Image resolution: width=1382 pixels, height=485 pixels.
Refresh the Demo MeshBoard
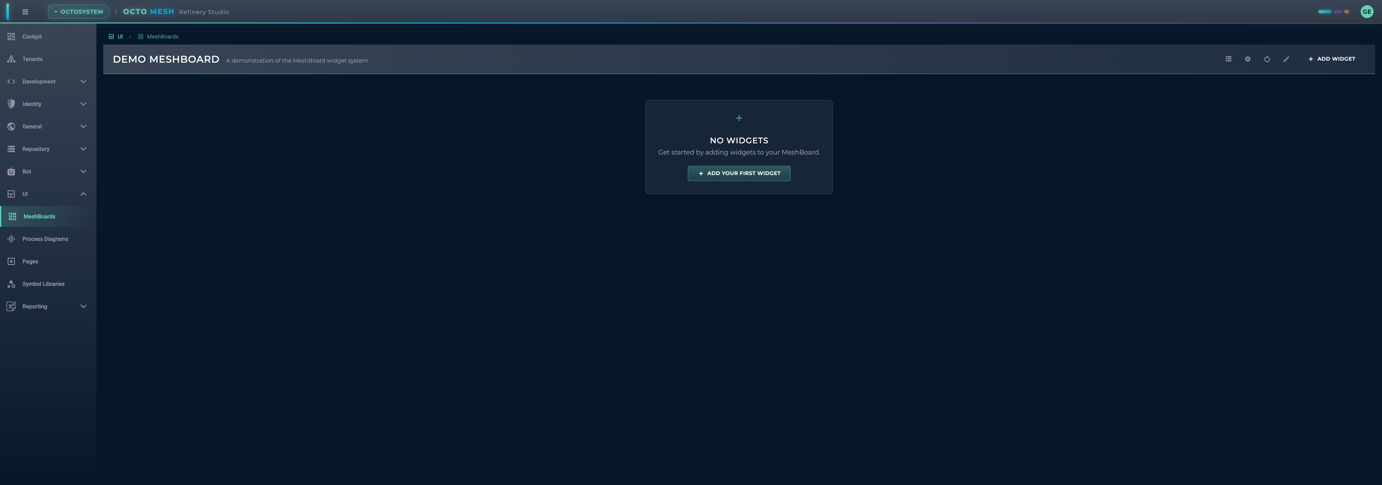1267,59
